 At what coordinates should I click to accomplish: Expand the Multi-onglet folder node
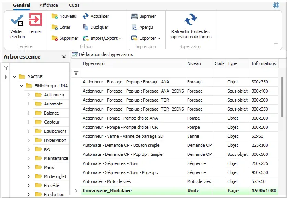point(29,176)
